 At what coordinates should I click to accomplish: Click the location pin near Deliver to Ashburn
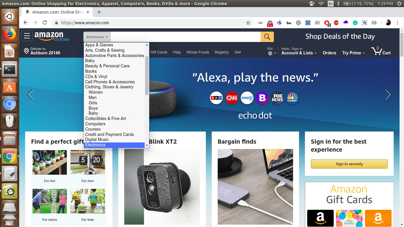pyautogui.click(x=26, y=51)
